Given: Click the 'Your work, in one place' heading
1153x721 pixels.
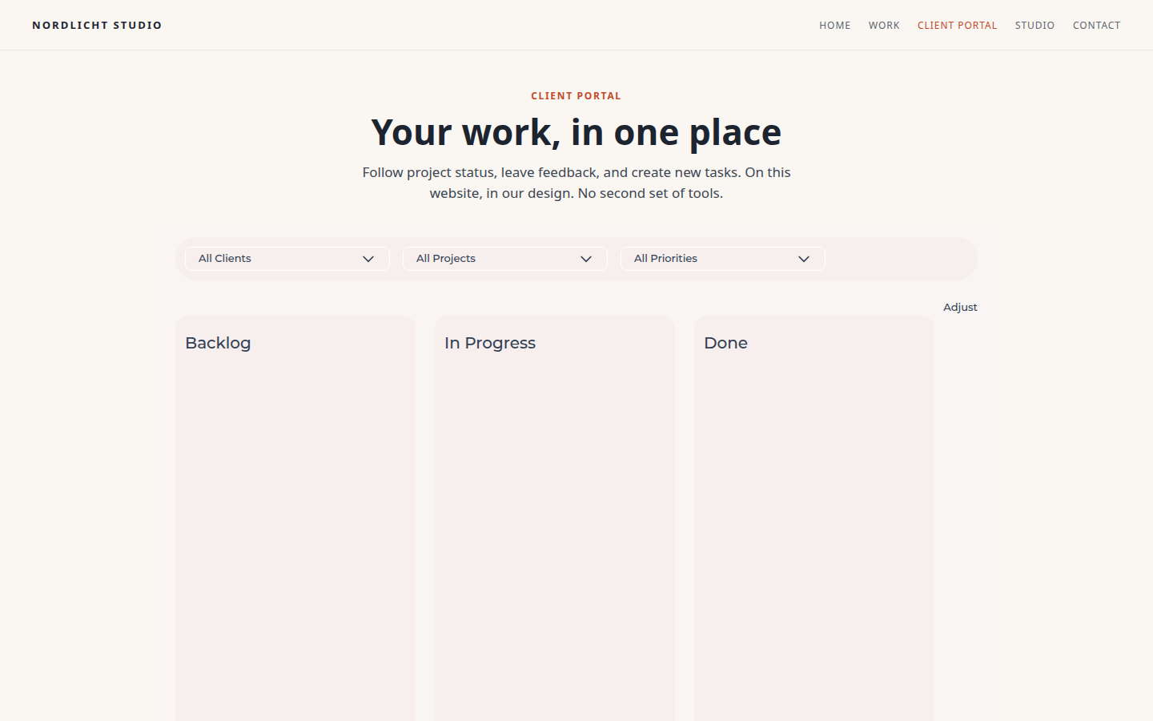Looking at the screenshot, I should 576,132.
